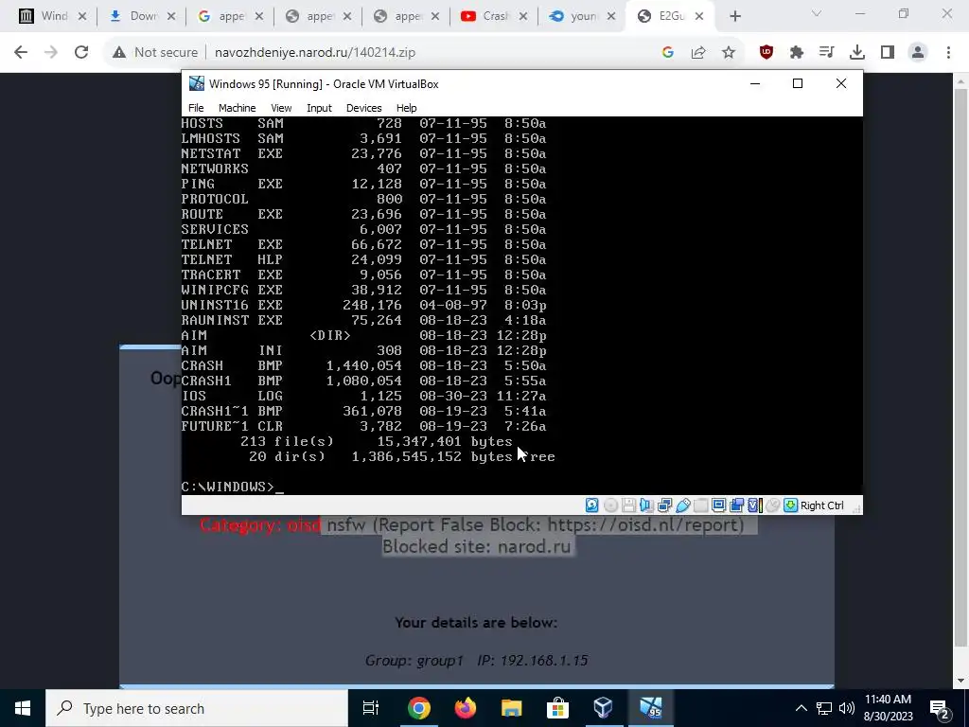Click the IP: 192.168.1.15 text
The height and width of the screenshot is (727, 969).
[x=533, y=660]
